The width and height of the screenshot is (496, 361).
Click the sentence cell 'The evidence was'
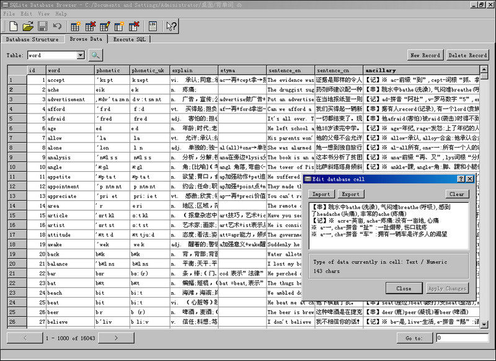coord(291,80)
